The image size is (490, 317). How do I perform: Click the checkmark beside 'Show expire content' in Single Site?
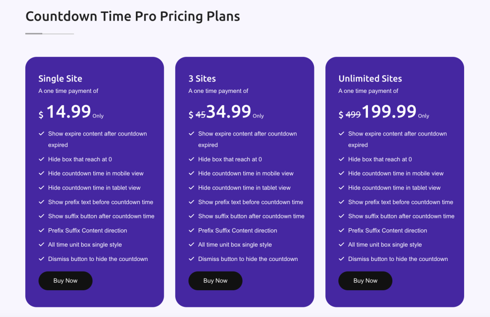click(x=41, y=134)
